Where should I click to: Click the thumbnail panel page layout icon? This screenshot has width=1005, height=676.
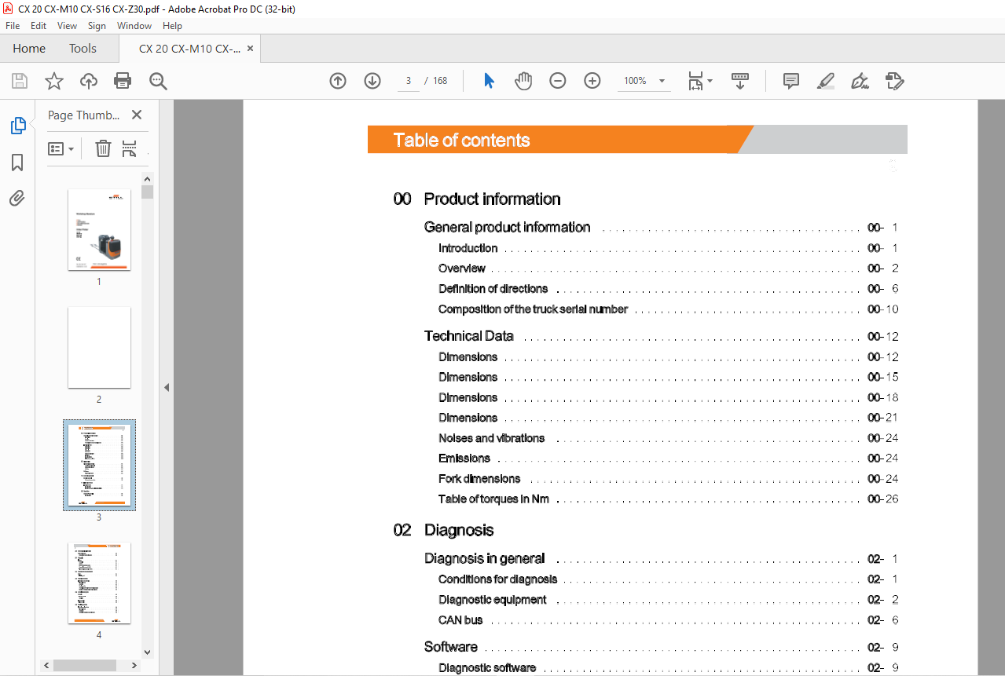pyautogui.click(x=130, y=148)
